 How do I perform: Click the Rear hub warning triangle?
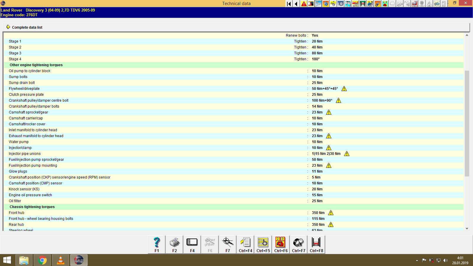tap(331, 225)
